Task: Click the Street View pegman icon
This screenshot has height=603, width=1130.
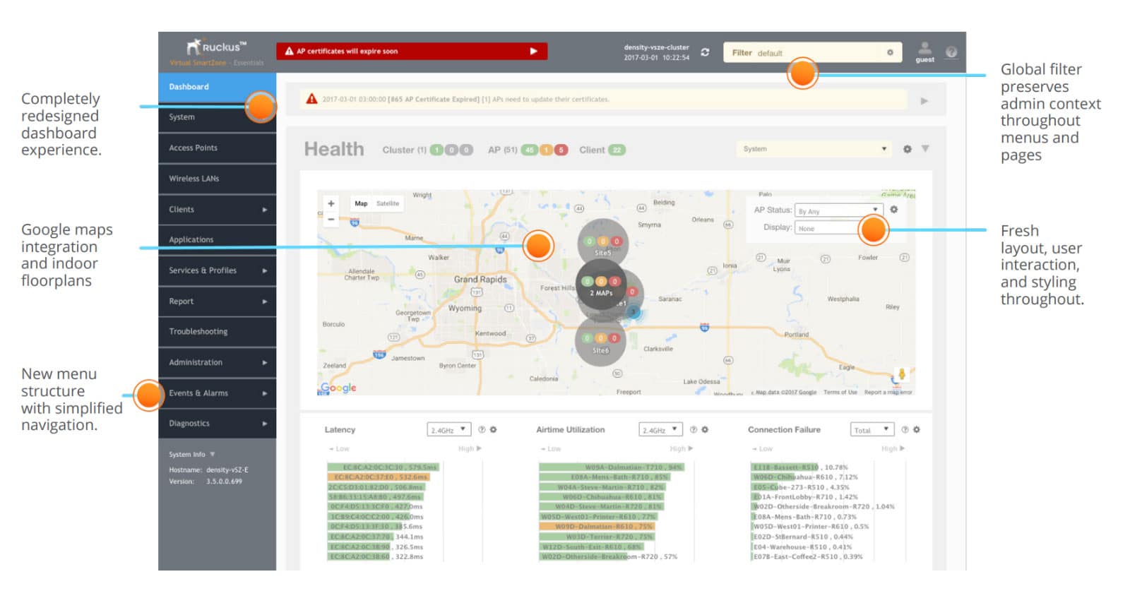Action: [901, 375]
